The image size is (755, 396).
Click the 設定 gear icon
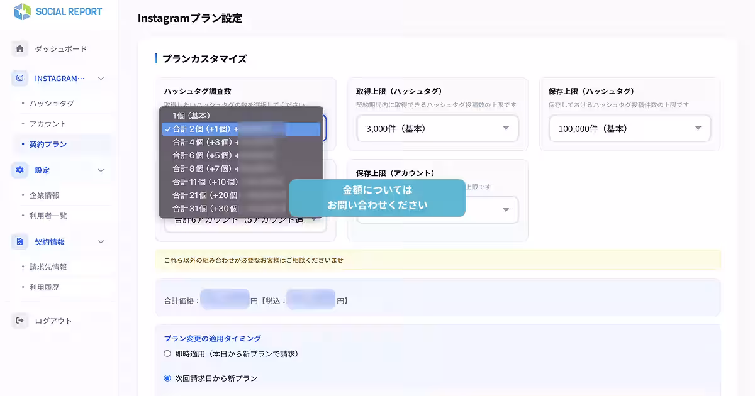pos(20,170)
